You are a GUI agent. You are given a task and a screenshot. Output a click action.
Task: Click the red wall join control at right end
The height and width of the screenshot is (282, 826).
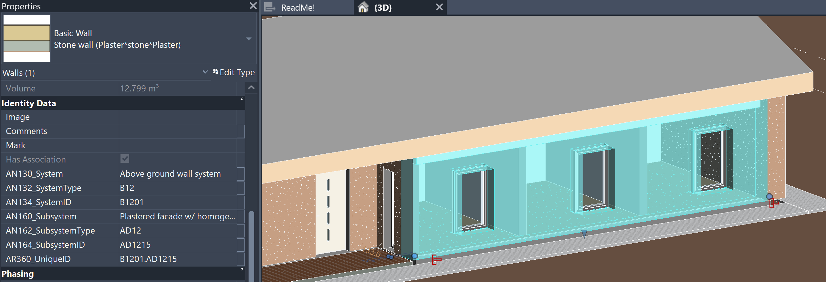(773, 203)
